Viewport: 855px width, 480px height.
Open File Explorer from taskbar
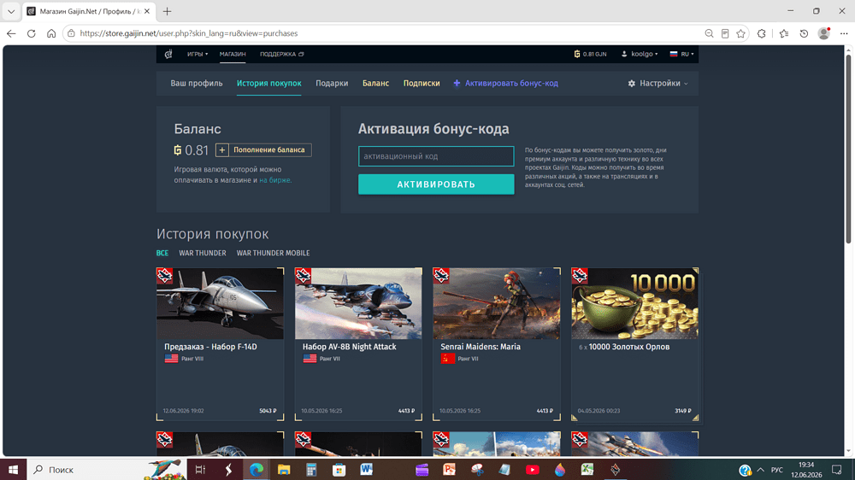[x=284, y=469]
